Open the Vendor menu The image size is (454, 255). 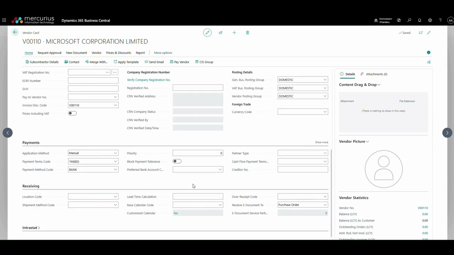point(96,53)
